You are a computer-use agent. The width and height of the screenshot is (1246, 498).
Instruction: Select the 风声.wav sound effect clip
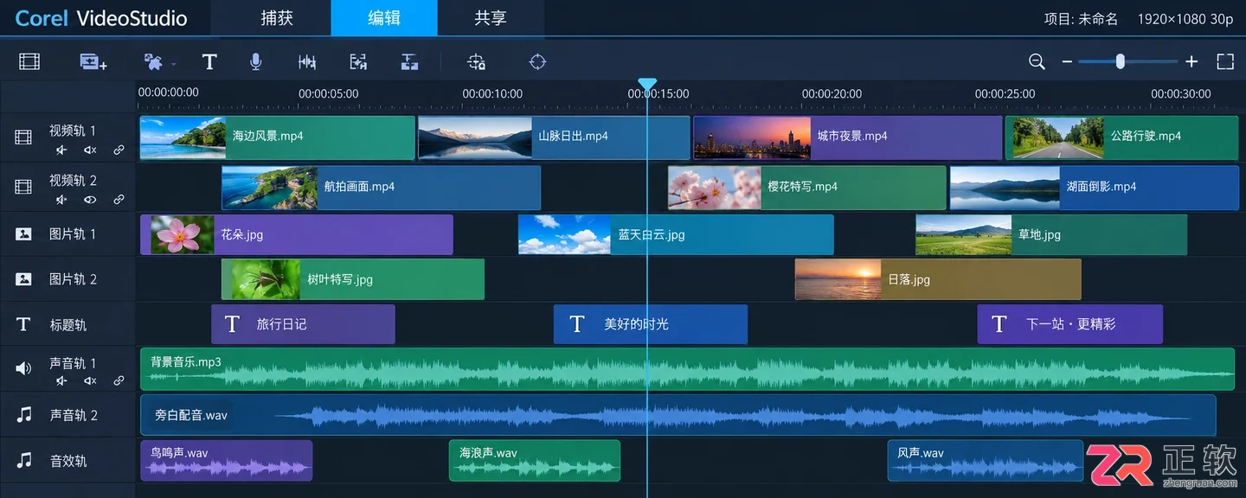click(986, 461)
